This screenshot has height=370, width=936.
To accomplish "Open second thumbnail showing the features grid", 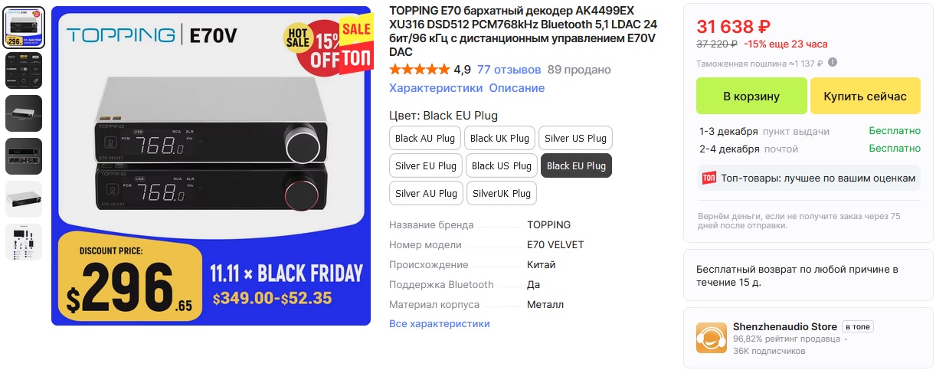I will tap(24, 70).
